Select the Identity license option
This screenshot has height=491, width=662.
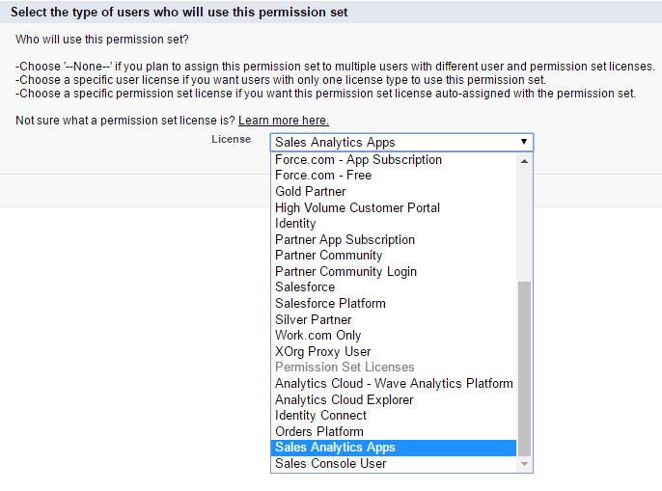[x=295, y=224]
